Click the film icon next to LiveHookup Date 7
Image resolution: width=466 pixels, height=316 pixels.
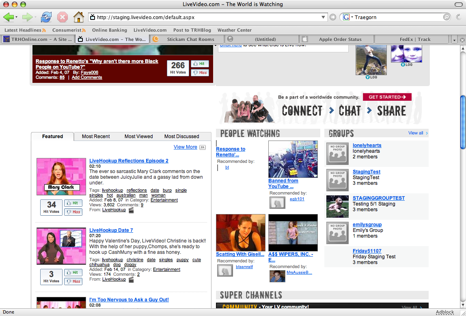[x=131, y=280]
